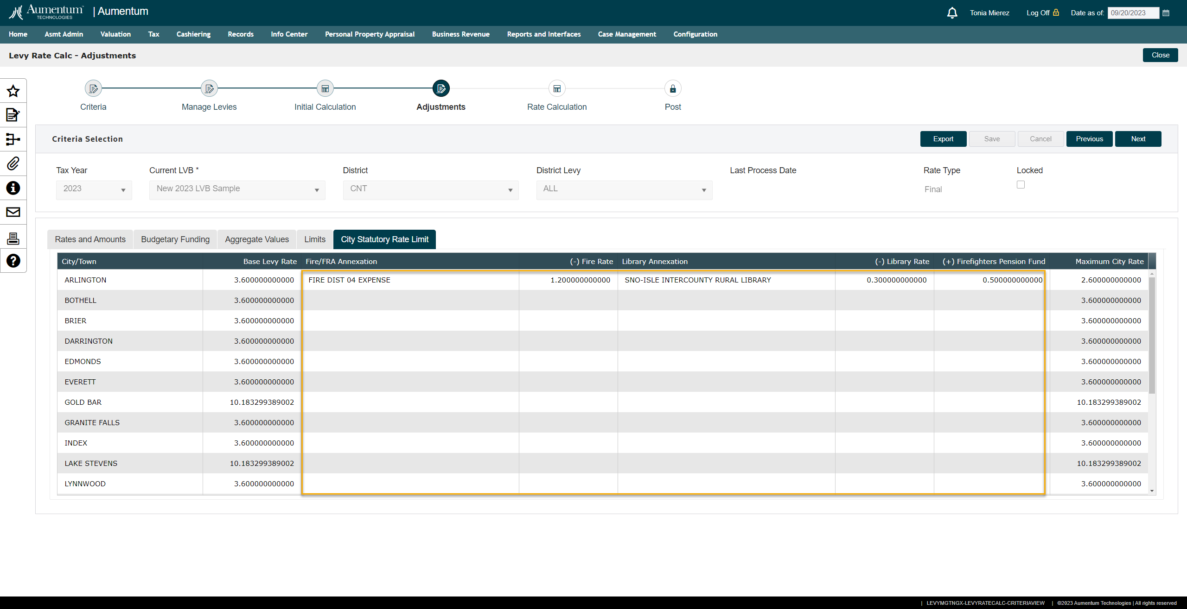Go to the Criteria step icon
Screen dimensions: 1187x609
93,88
